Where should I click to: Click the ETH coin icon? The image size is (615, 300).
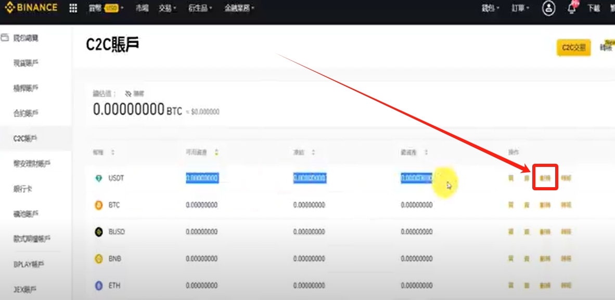[x=98, y=285]
